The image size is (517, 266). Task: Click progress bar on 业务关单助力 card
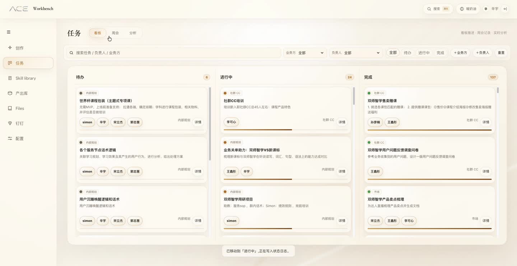286,179
